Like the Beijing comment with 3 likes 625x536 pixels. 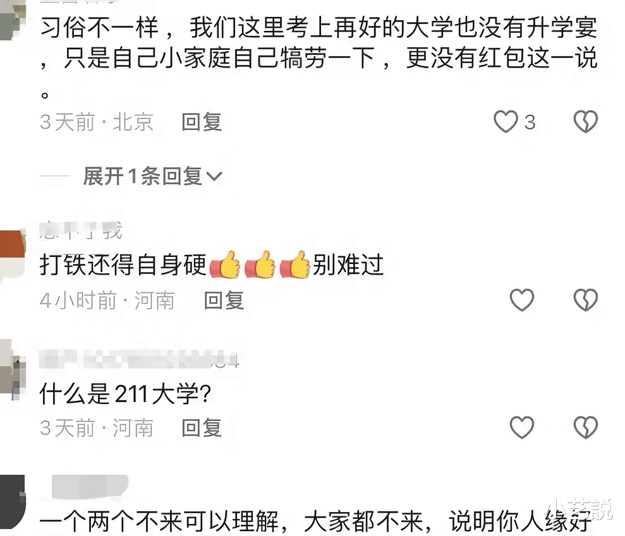click(506, 121)
